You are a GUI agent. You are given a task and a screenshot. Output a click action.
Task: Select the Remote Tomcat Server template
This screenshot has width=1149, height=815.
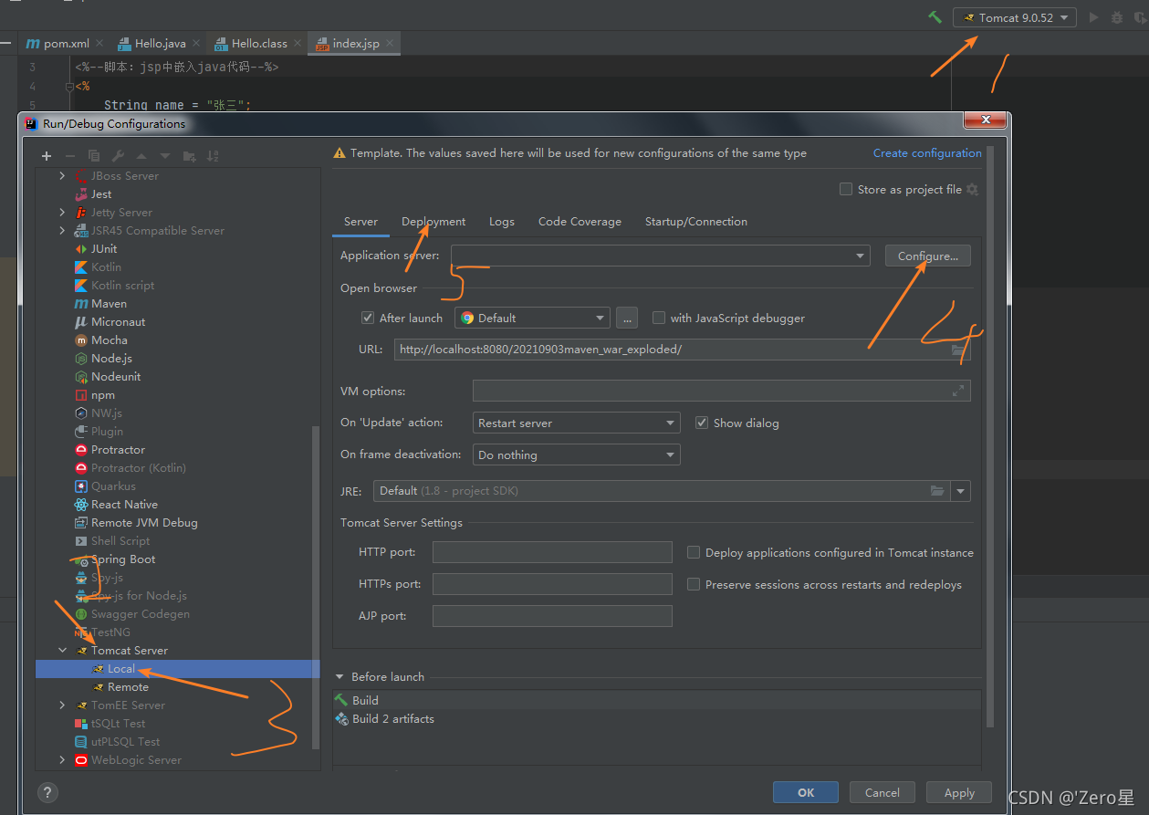pos(128,686)
